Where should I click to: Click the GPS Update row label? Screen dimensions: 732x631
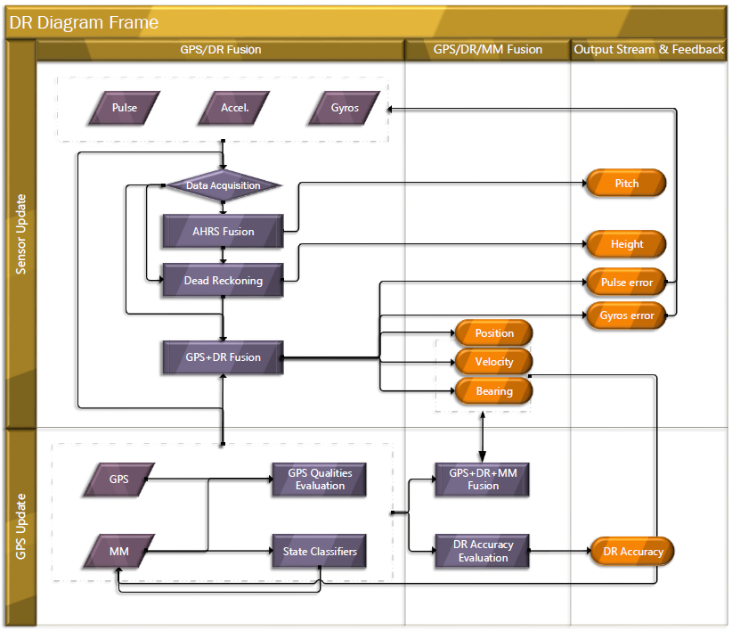point(21,527)
